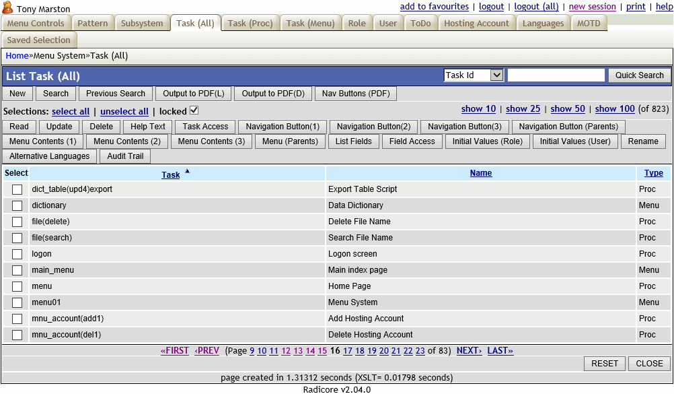Go to the NEXT page link
This screenshot has height=394, width=674.
point(469,350)
